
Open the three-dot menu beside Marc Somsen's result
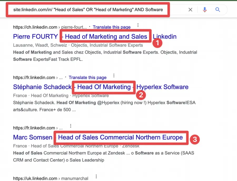[71, 126]
